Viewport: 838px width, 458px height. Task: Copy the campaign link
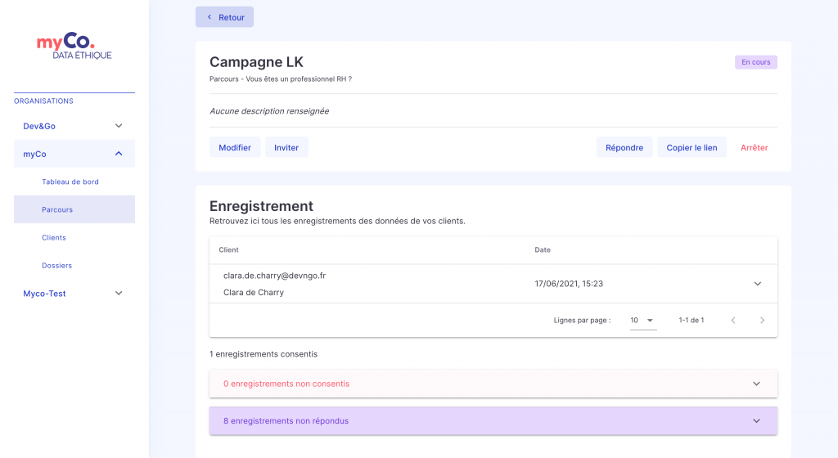point(692,147)
